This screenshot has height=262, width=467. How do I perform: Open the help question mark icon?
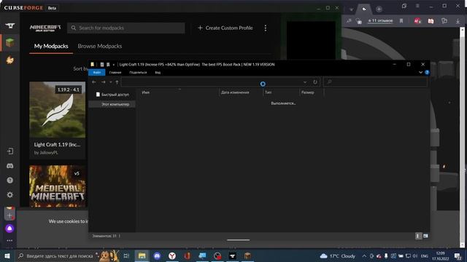pos(9,180)
